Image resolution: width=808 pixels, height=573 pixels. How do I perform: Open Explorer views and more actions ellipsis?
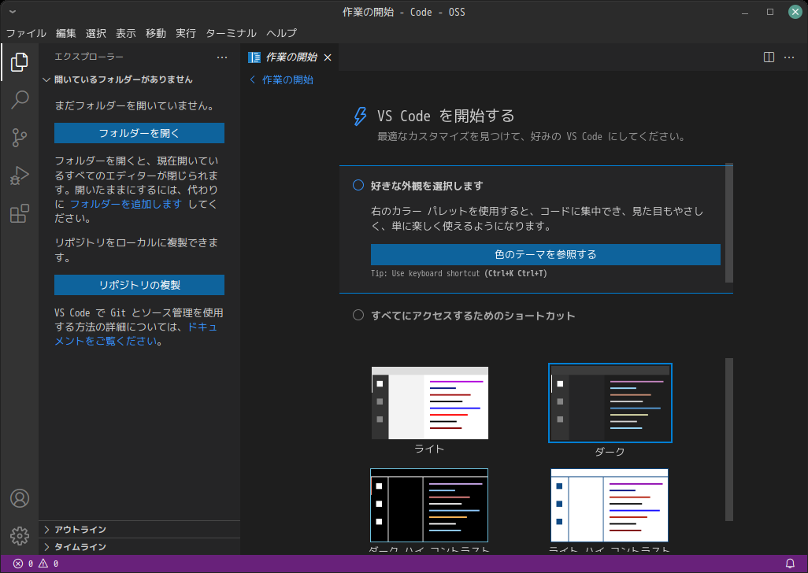tap(222, 57)
